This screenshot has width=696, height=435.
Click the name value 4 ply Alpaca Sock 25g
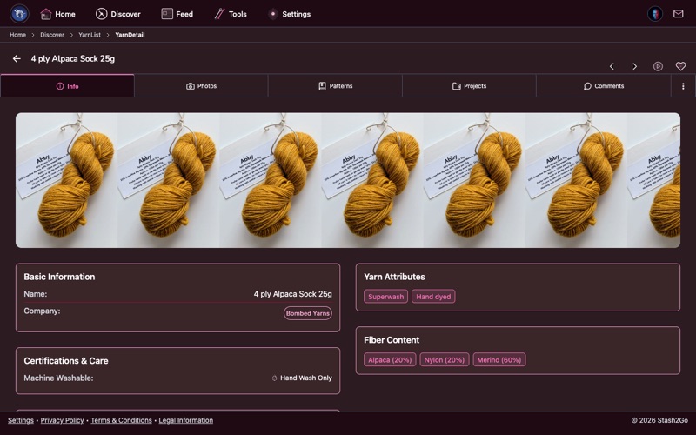(x=293, y=294)
